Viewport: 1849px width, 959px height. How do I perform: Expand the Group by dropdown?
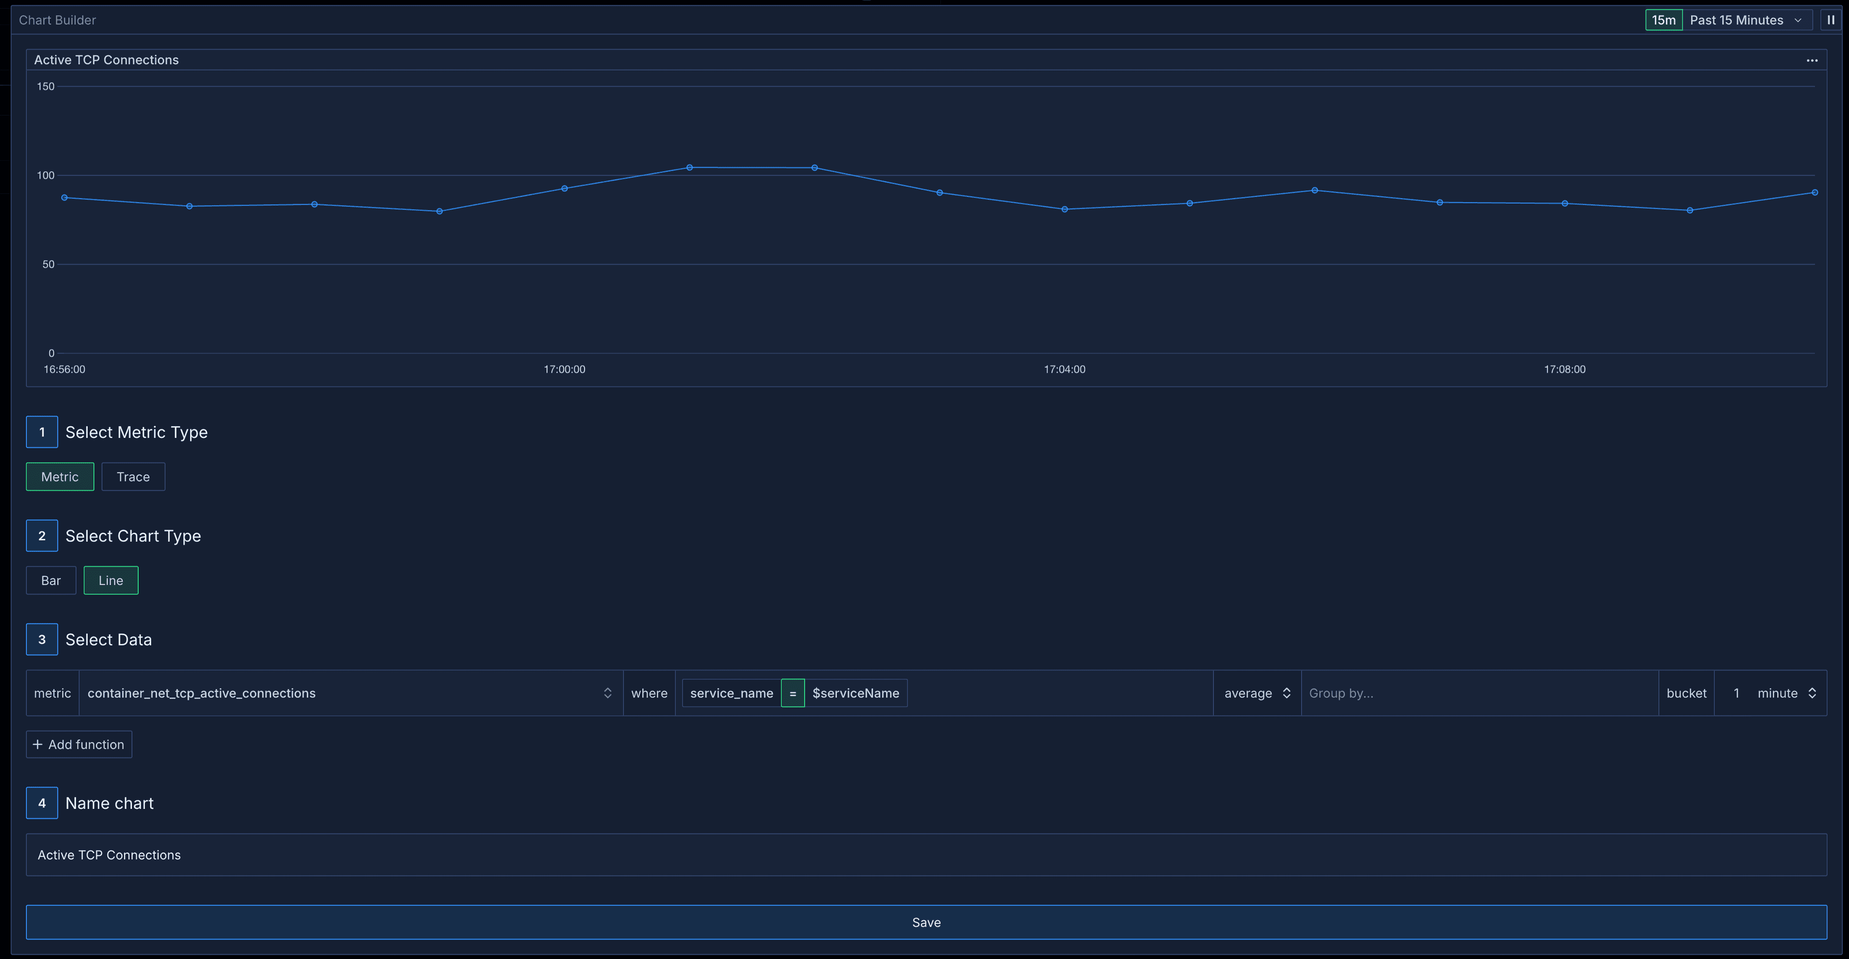click(1475, 693)
